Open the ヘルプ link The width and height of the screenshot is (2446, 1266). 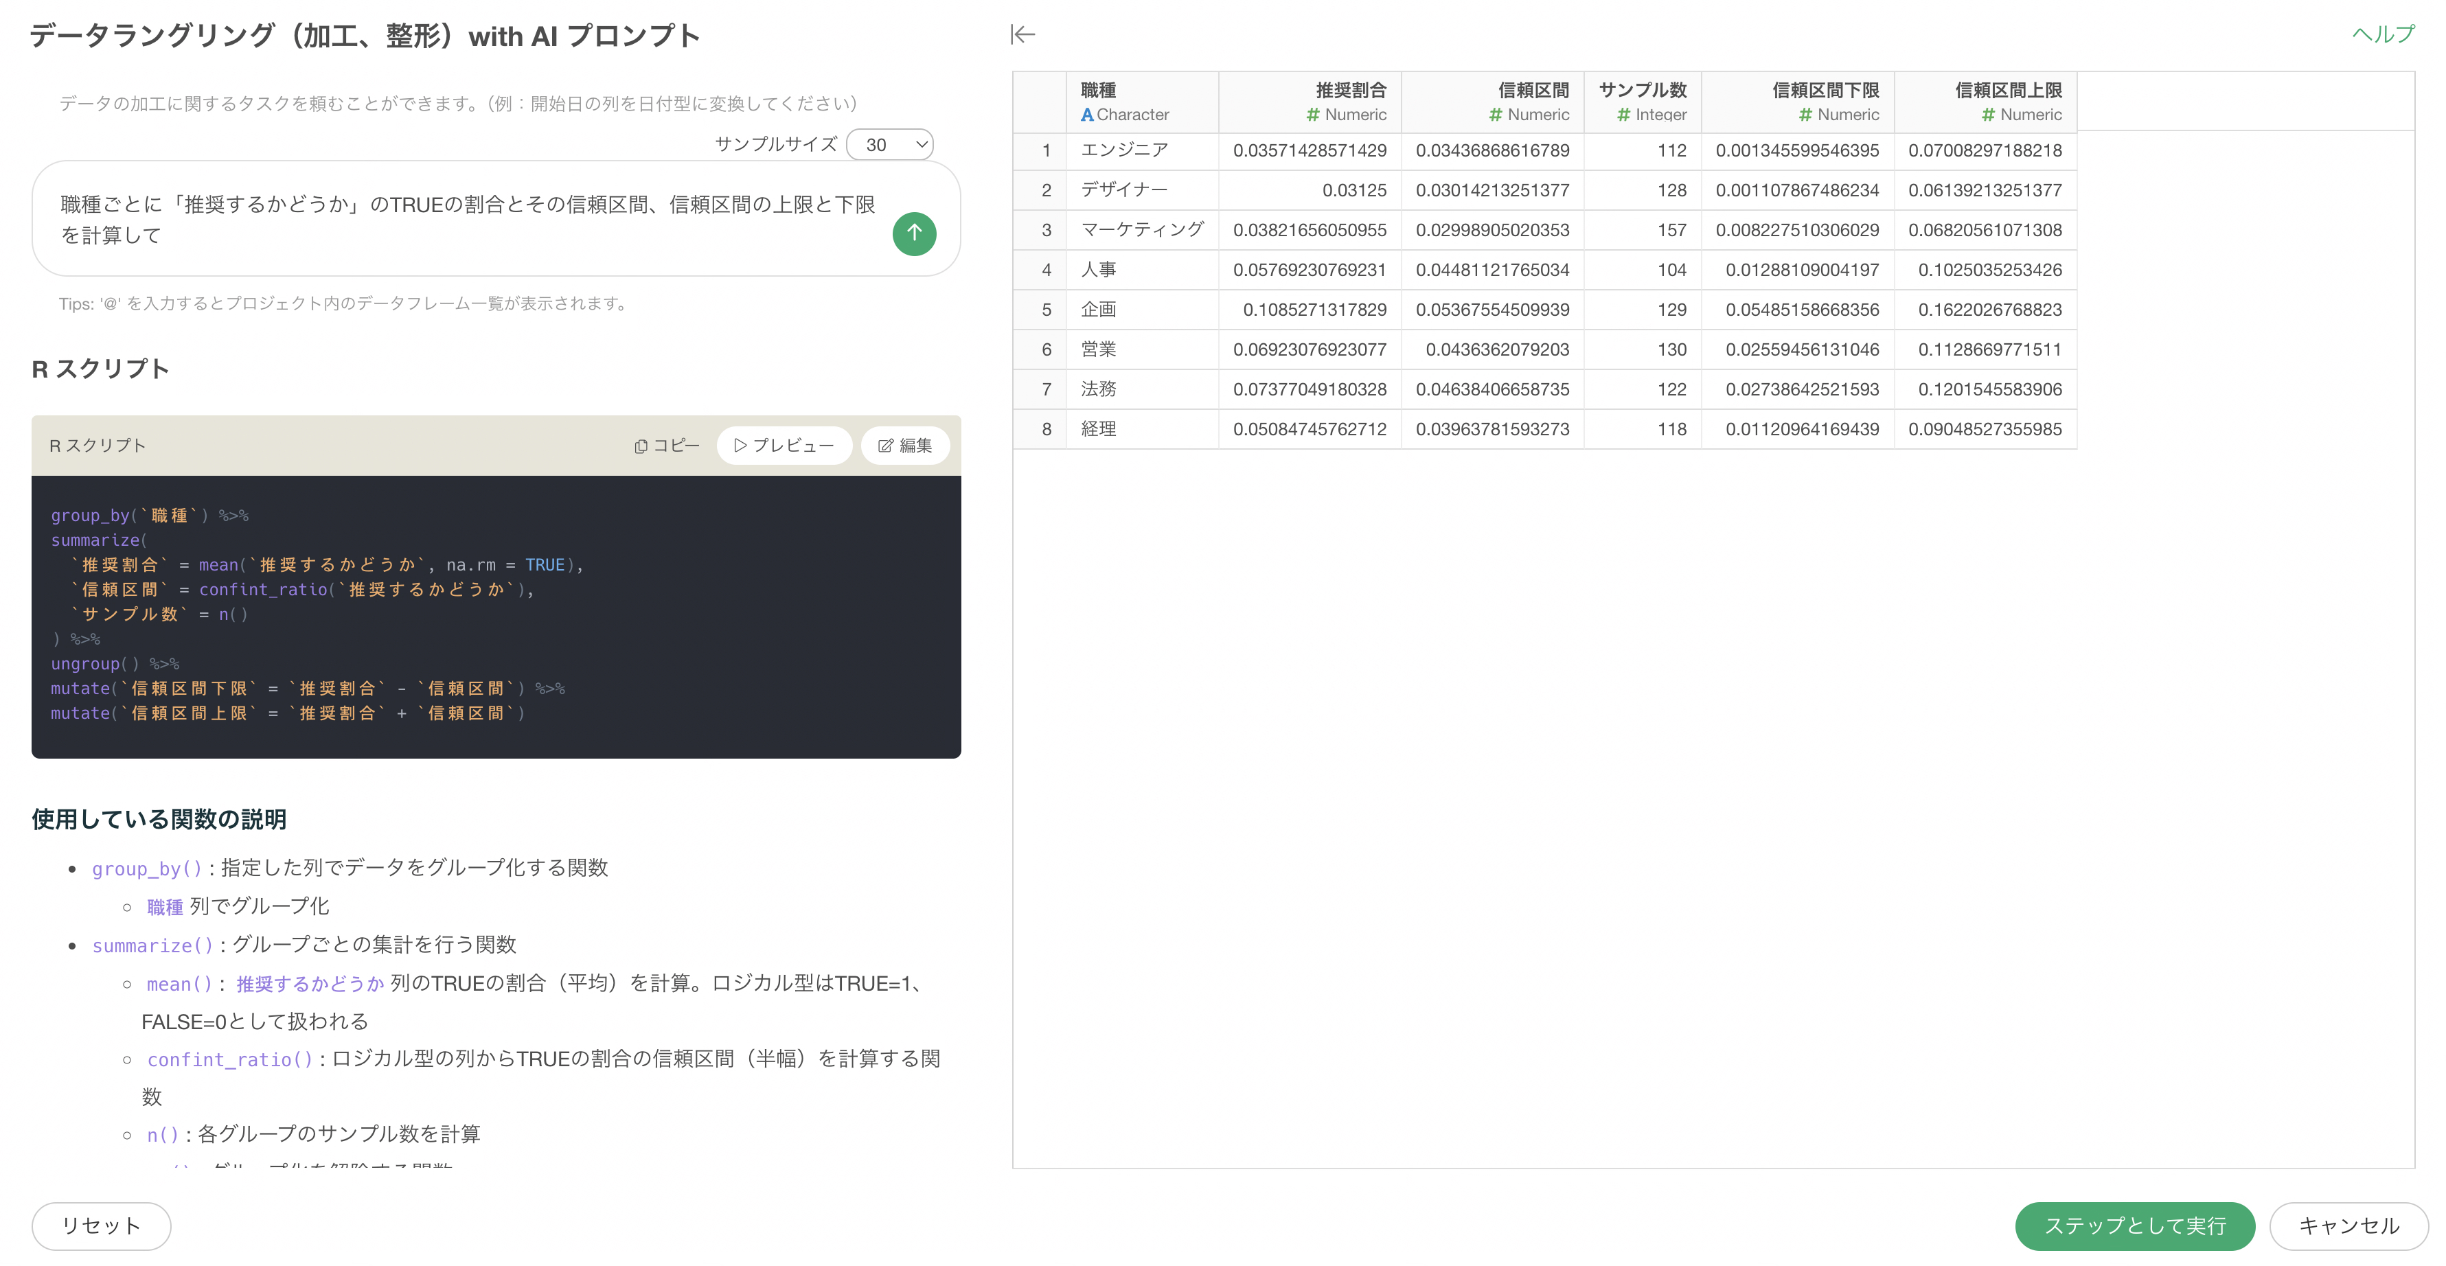point(2382,34)
